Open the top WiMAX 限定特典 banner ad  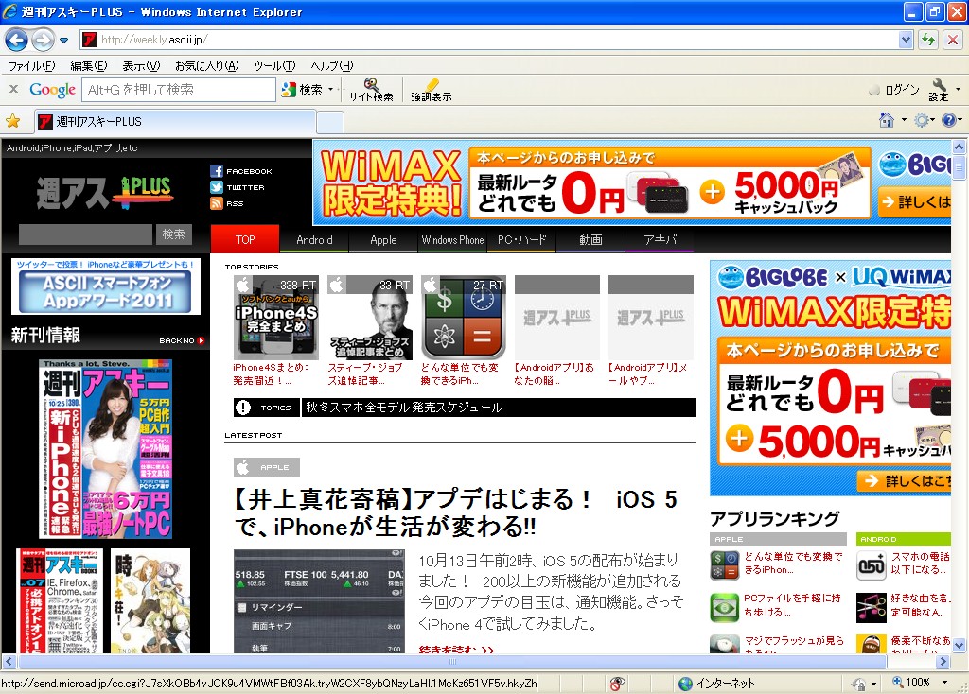(x=631, y=182)
